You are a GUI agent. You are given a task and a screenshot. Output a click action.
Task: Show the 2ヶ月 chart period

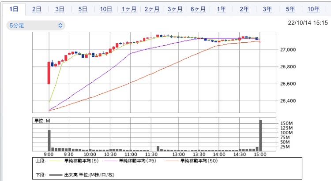point(152,9)
